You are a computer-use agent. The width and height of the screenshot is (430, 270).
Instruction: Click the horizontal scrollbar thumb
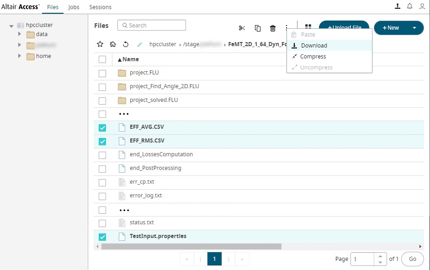point(191,247)
